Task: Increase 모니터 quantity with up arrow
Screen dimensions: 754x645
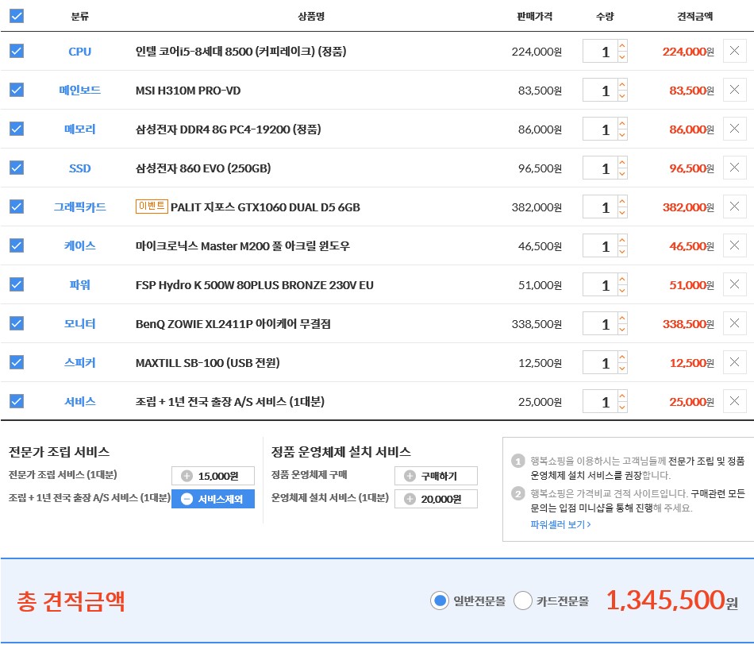Action: 622,319
